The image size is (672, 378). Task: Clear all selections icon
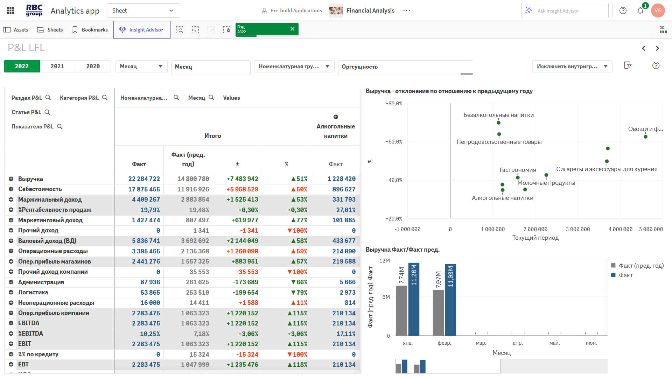pyautogui.click(x=227, y=30)
